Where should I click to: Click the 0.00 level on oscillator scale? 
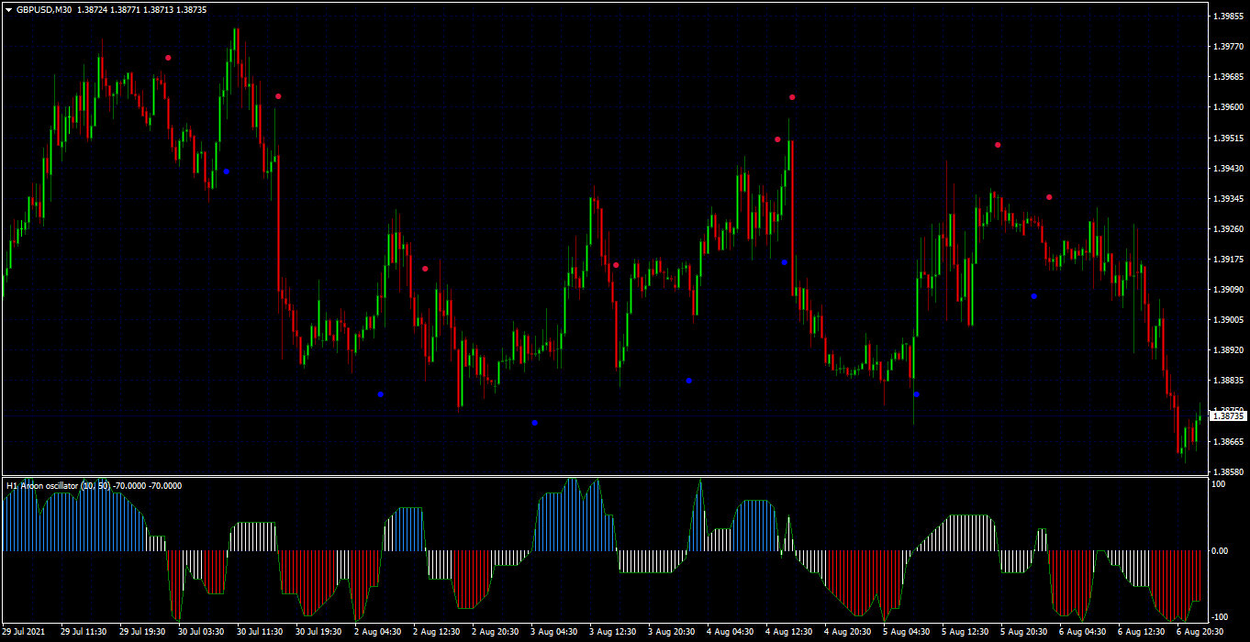click(x=1221, y=551)
